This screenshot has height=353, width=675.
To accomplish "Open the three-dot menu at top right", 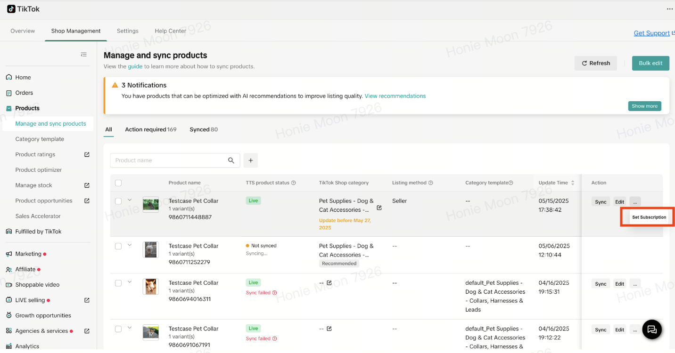I will pyautogui.click(x=669, y=9).
